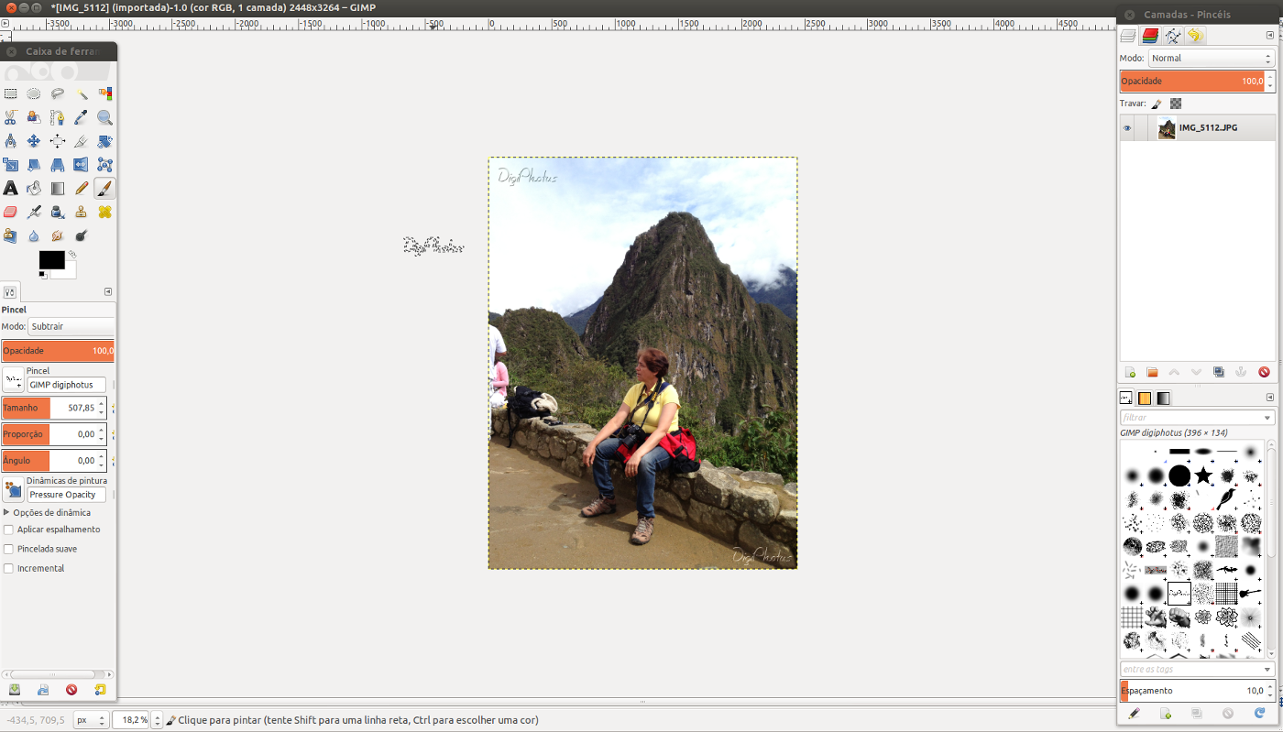Select the Color Picker eyedropper tool
The height and width of the screenshot is (732, 1283).
[x=82, y=117]
